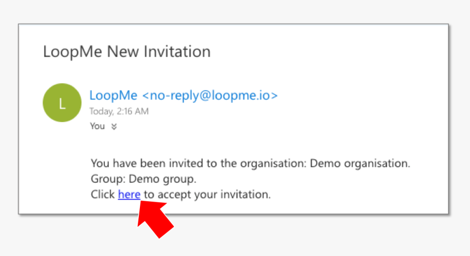Image resolution: width=470 pixels, height=256 pixels.
Task: Click the green sender avatar with letter L
Action: [x=62, y=102]
